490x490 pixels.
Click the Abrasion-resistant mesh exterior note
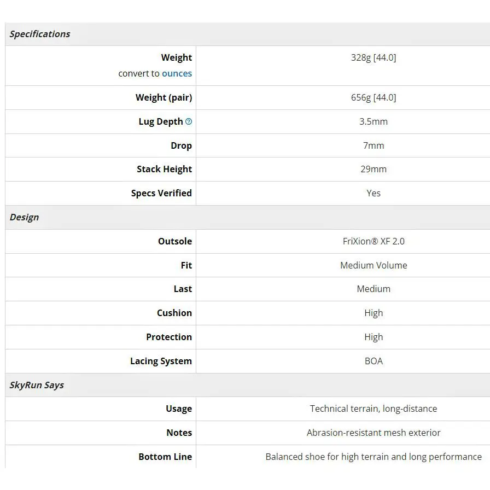[x=374, y=433]
